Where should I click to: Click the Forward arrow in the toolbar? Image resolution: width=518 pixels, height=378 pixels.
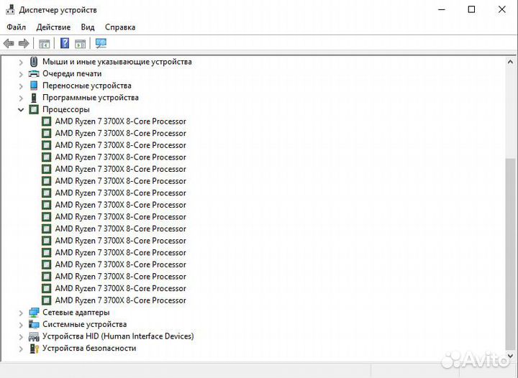tap(24, 43)
